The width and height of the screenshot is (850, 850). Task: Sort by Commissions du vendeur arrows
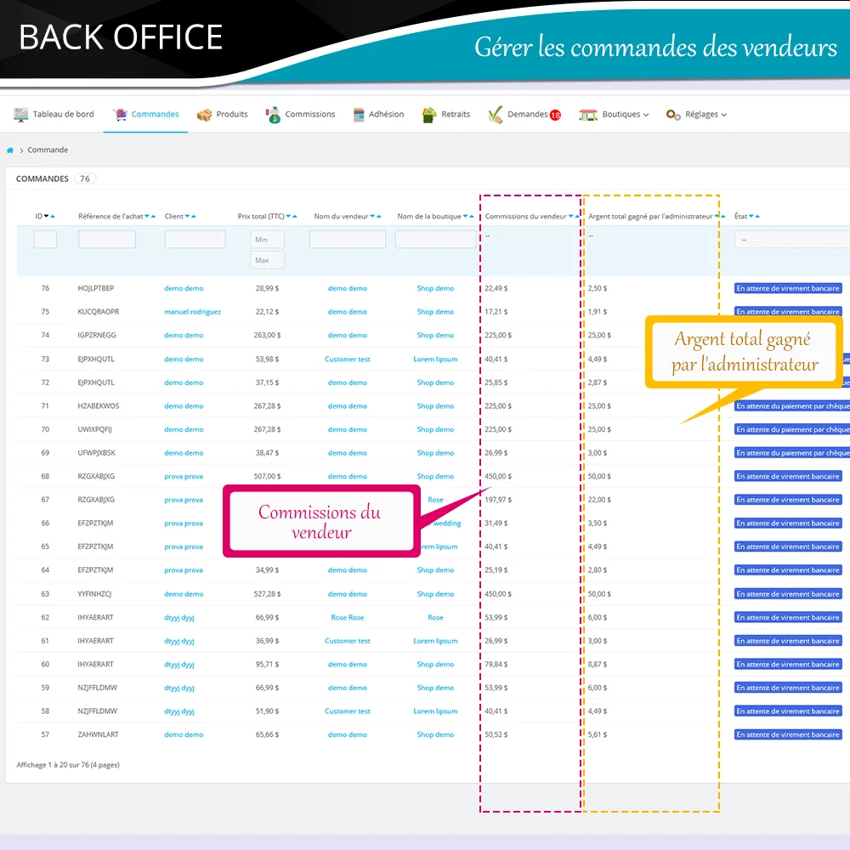pyautogui.click(x=574, y=216)
